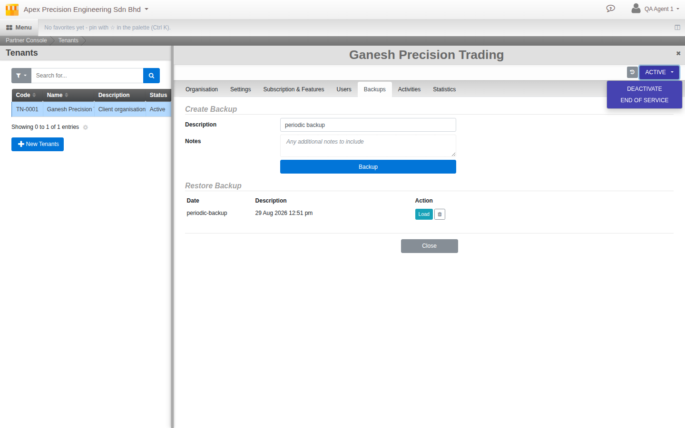
Task: Click the Apex Precision Engineering logo icon
Action: tap(12, 10)
